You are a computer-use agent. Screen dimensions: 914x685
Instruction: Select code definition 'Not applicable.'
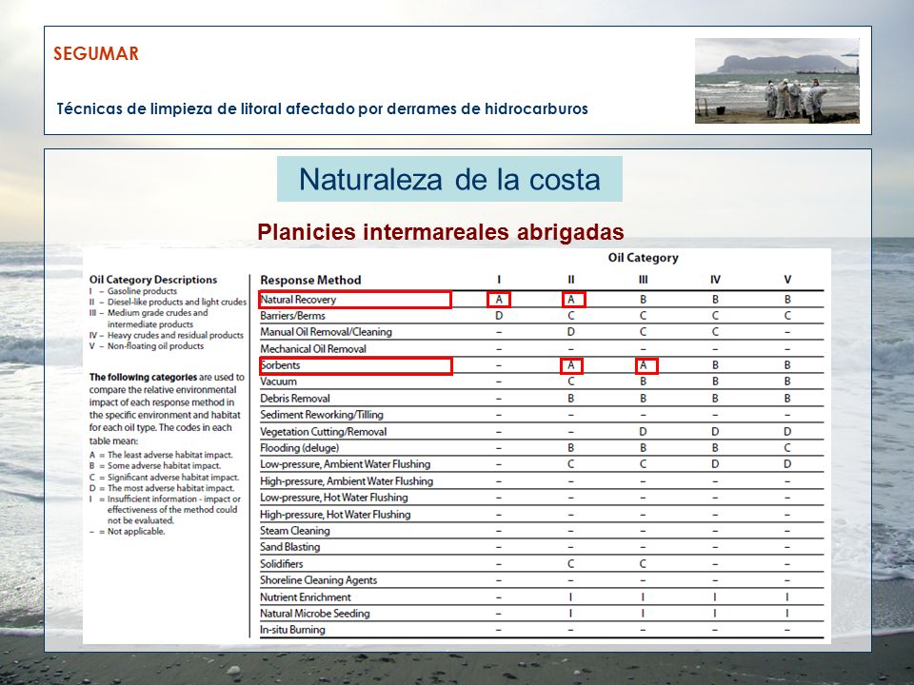click(x=136, y=531)
